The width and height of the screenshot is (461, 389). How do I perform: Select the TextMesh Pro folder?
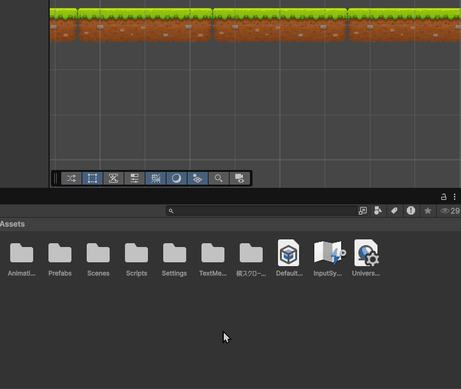[x=213, y=259]
